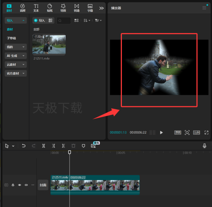The image size is (212, 207).
Task: Click the timeline playhead handle
Action: (70, 152)
